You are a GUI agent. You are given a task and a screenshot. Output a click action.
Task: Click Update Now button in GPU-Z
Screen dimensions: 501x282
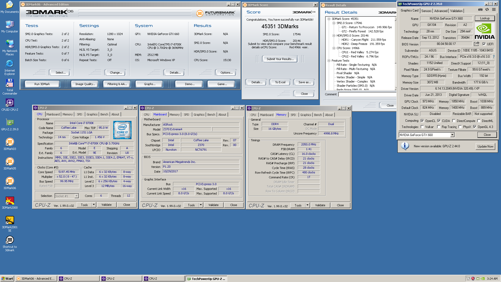[485, 146]
